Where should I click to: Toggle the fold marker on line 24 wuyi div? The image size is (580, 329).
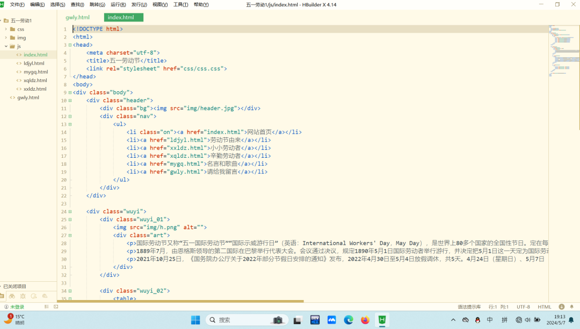click(70, 212)
